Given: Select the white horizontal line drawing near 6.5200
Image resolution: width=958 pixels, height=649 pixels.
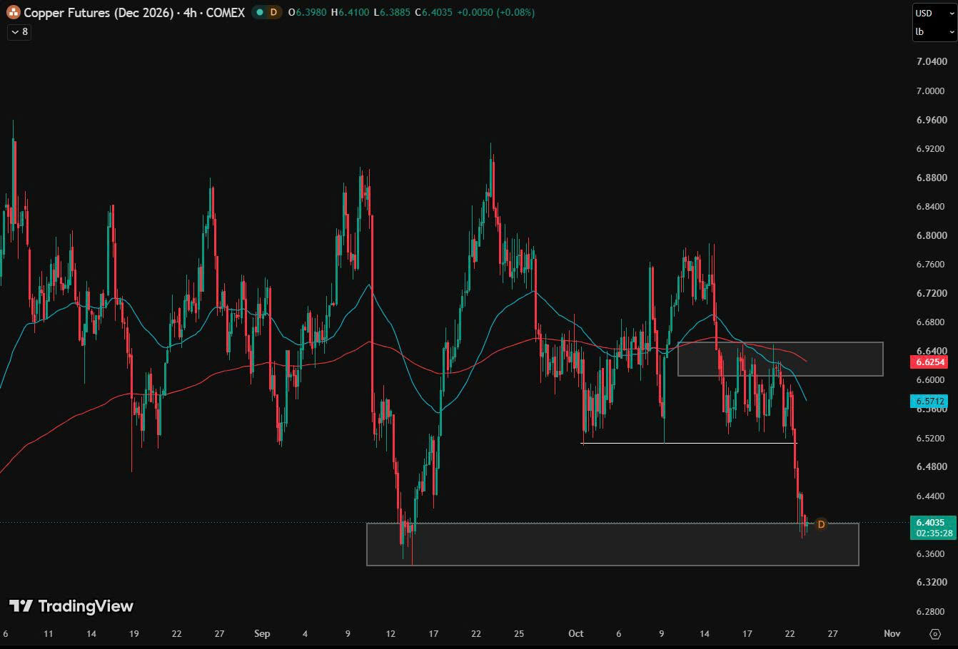Looking at the screenshot, I should pos(689,444).
